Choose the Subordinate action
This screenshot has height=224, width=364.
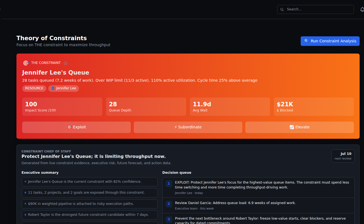pos(188,127)
